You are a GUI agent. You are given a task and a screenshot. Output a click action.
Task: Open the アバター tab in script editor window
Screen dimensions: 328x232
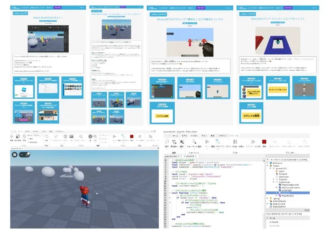tap(194, 136)
